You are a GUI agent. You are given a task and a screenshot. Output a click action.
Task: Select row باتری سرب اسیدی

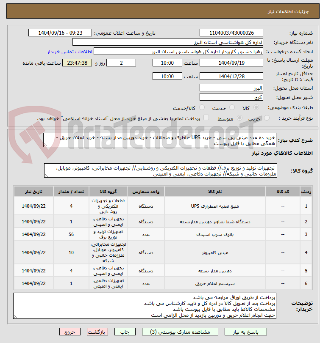point(163,234)
